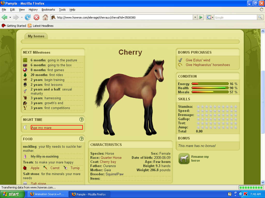Open the Cherry bay coat link
The height and width of the screenshot is (198, 265).
coord(108,162)
